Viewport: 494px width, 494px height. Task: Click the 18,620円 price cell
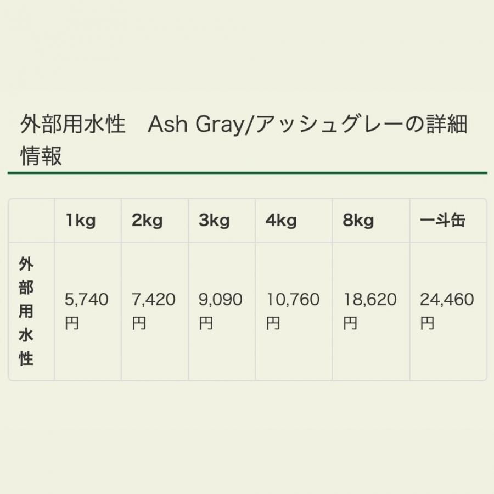(x=371, y=311)
